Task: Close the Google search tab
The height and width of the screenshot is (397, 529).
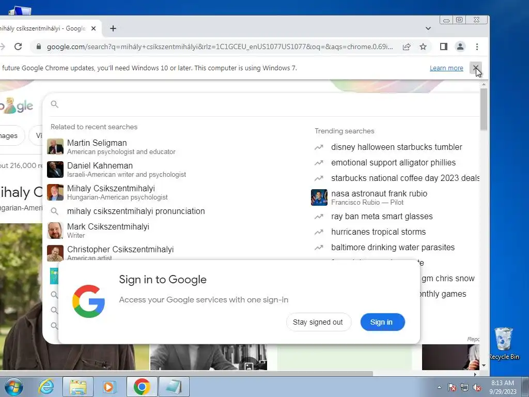Action: (x=94, y=28)
